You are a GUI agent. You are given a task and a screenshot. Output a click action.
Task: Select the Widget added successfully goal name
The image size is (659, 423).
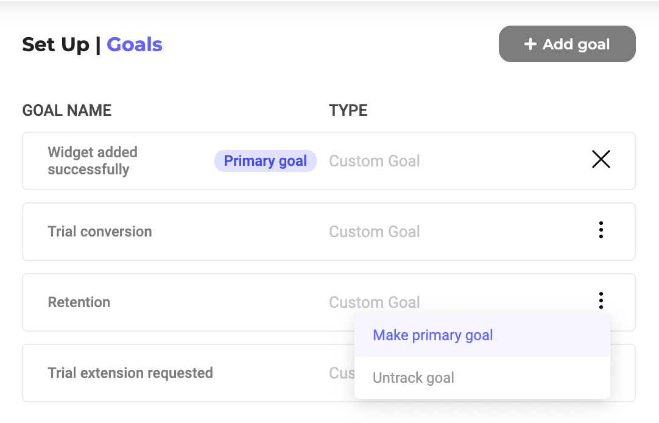click(x=93, y=161)
